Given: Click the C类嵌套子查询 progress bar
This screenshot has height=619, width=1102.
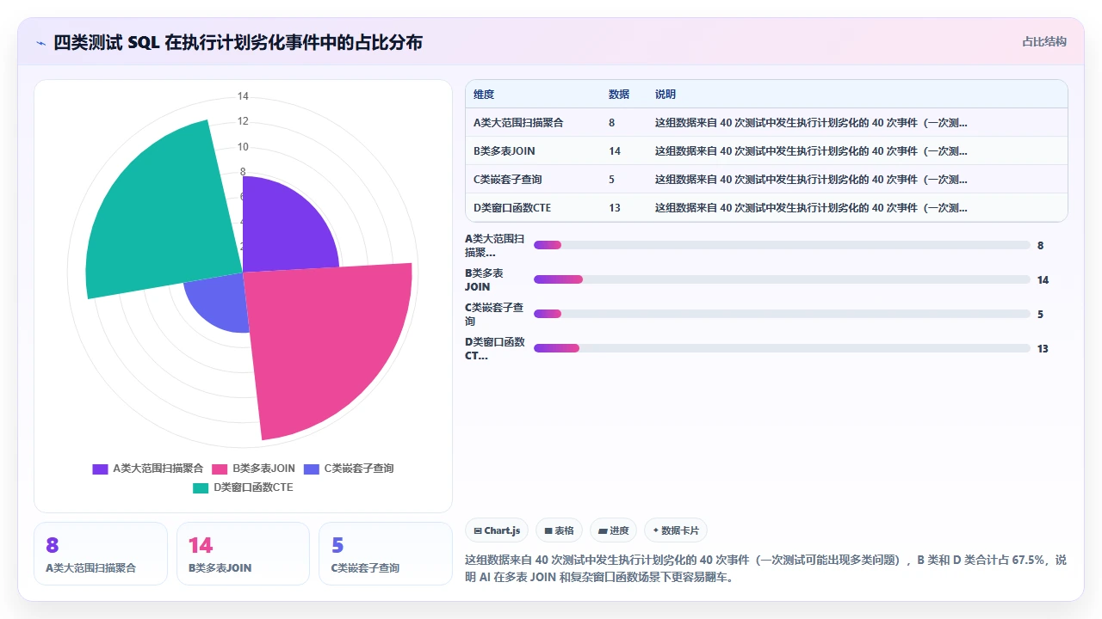Looking at the screenshot, I should pos(782,314).
